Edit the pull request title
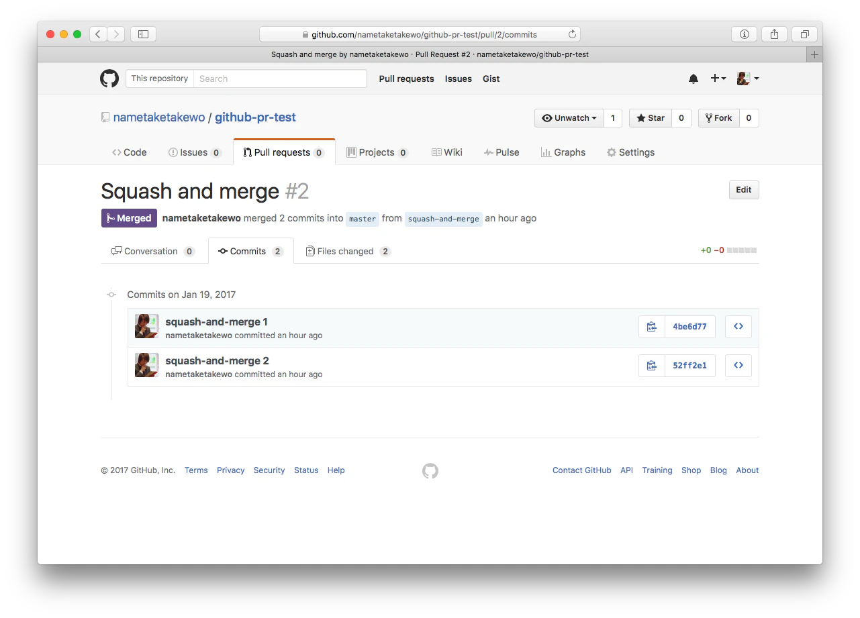This screenshot has height=618, width=860. (x=744, y=190)
